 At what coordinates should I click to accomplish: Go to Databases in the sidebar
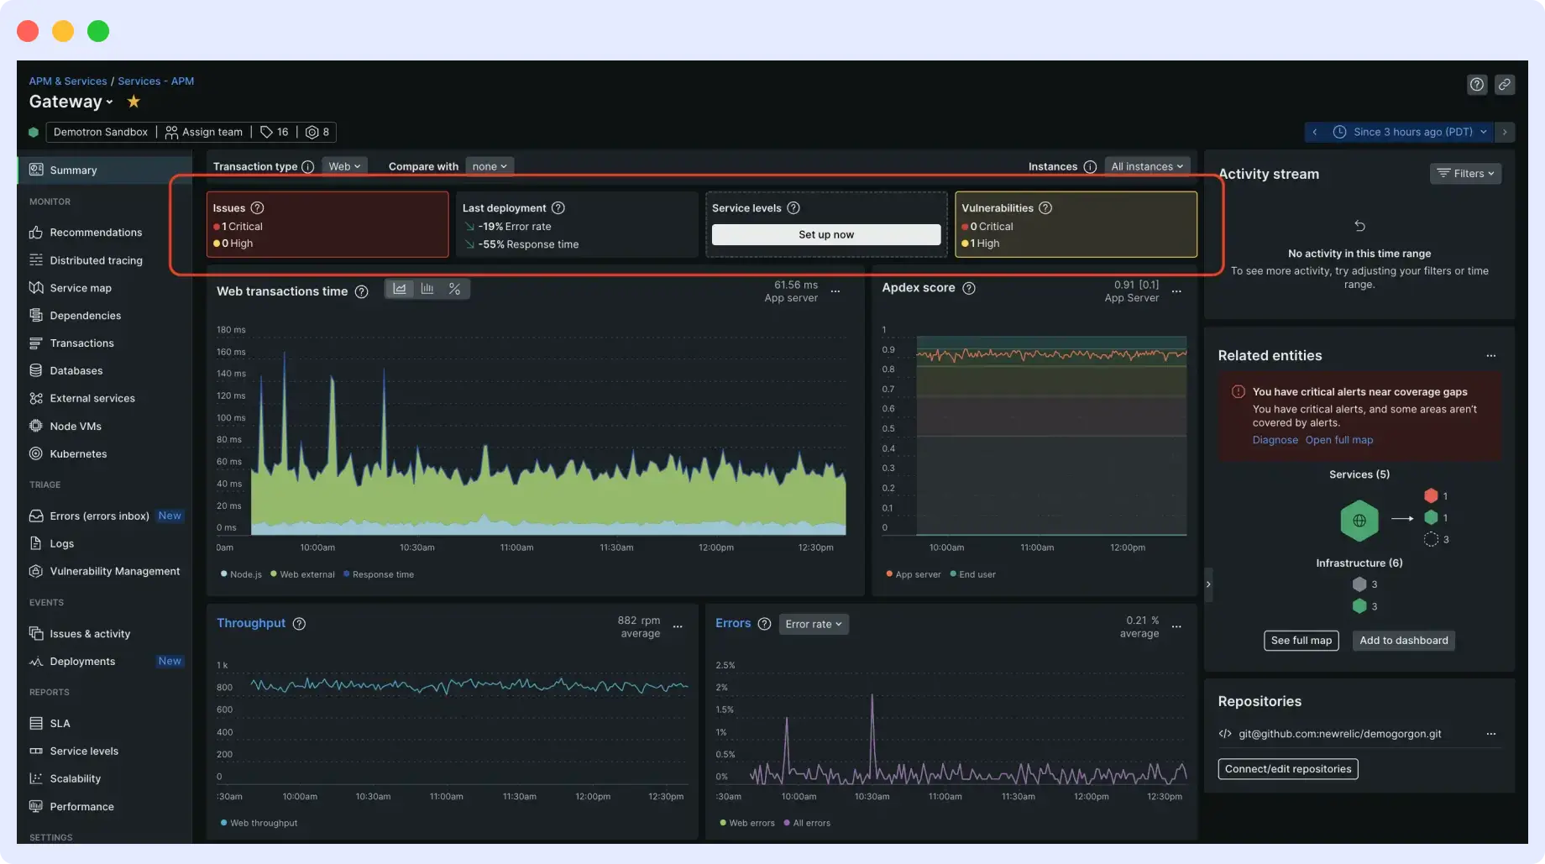point(76,370)
